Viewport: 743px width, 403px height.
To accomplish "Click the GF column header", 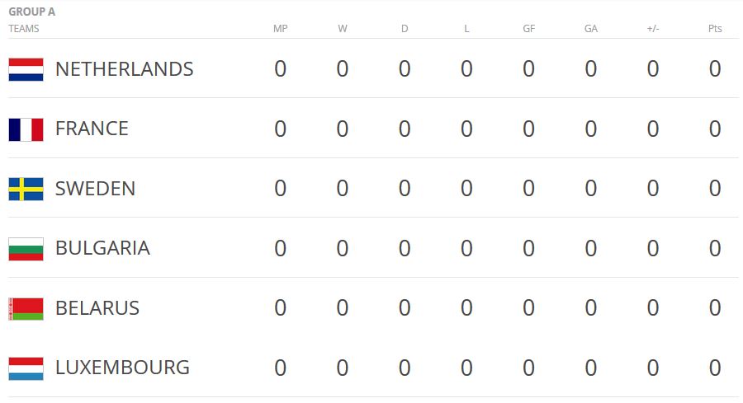I will coord(528,29).
